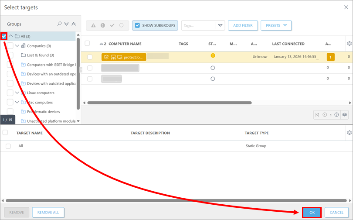353x220 pixels.
Task: Sort by Last Connected column header
Action: (x=288, y=44)
